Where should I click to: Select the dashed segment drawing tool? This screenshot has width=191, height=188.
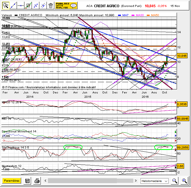[36, 5]
